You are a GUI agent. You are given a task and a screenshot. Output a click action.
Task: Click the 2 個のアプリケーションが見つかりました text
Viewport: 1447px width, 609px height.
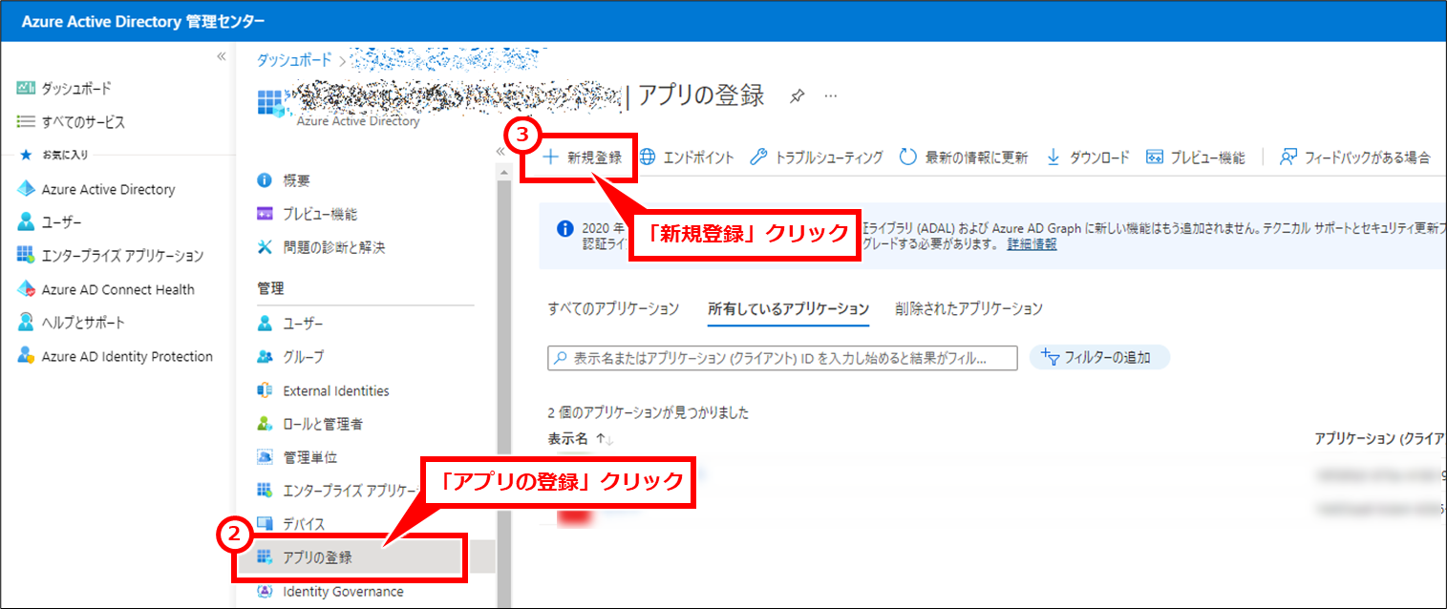(x=649, y=413)
